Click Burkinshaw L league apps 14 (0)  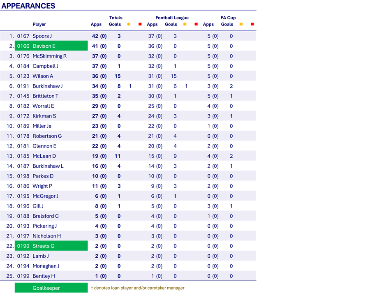(155, 166)
